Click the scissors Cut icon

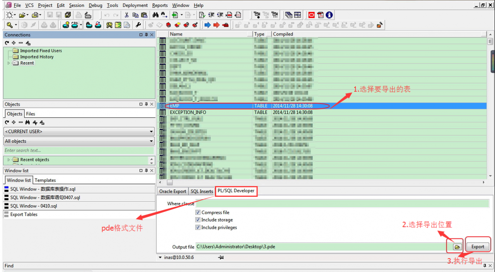[x=126, y=15]
